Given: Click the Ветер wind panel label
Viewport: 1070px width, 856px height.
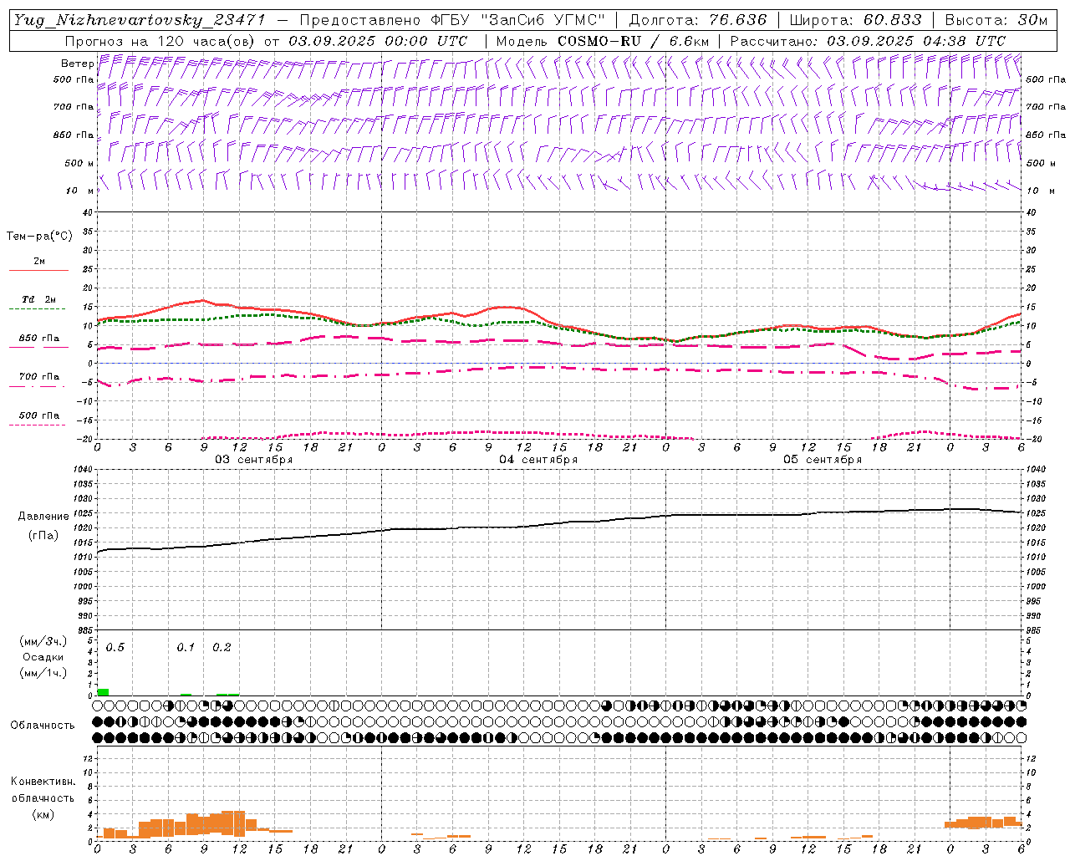Looking at the screenshot, I should 77,64.
